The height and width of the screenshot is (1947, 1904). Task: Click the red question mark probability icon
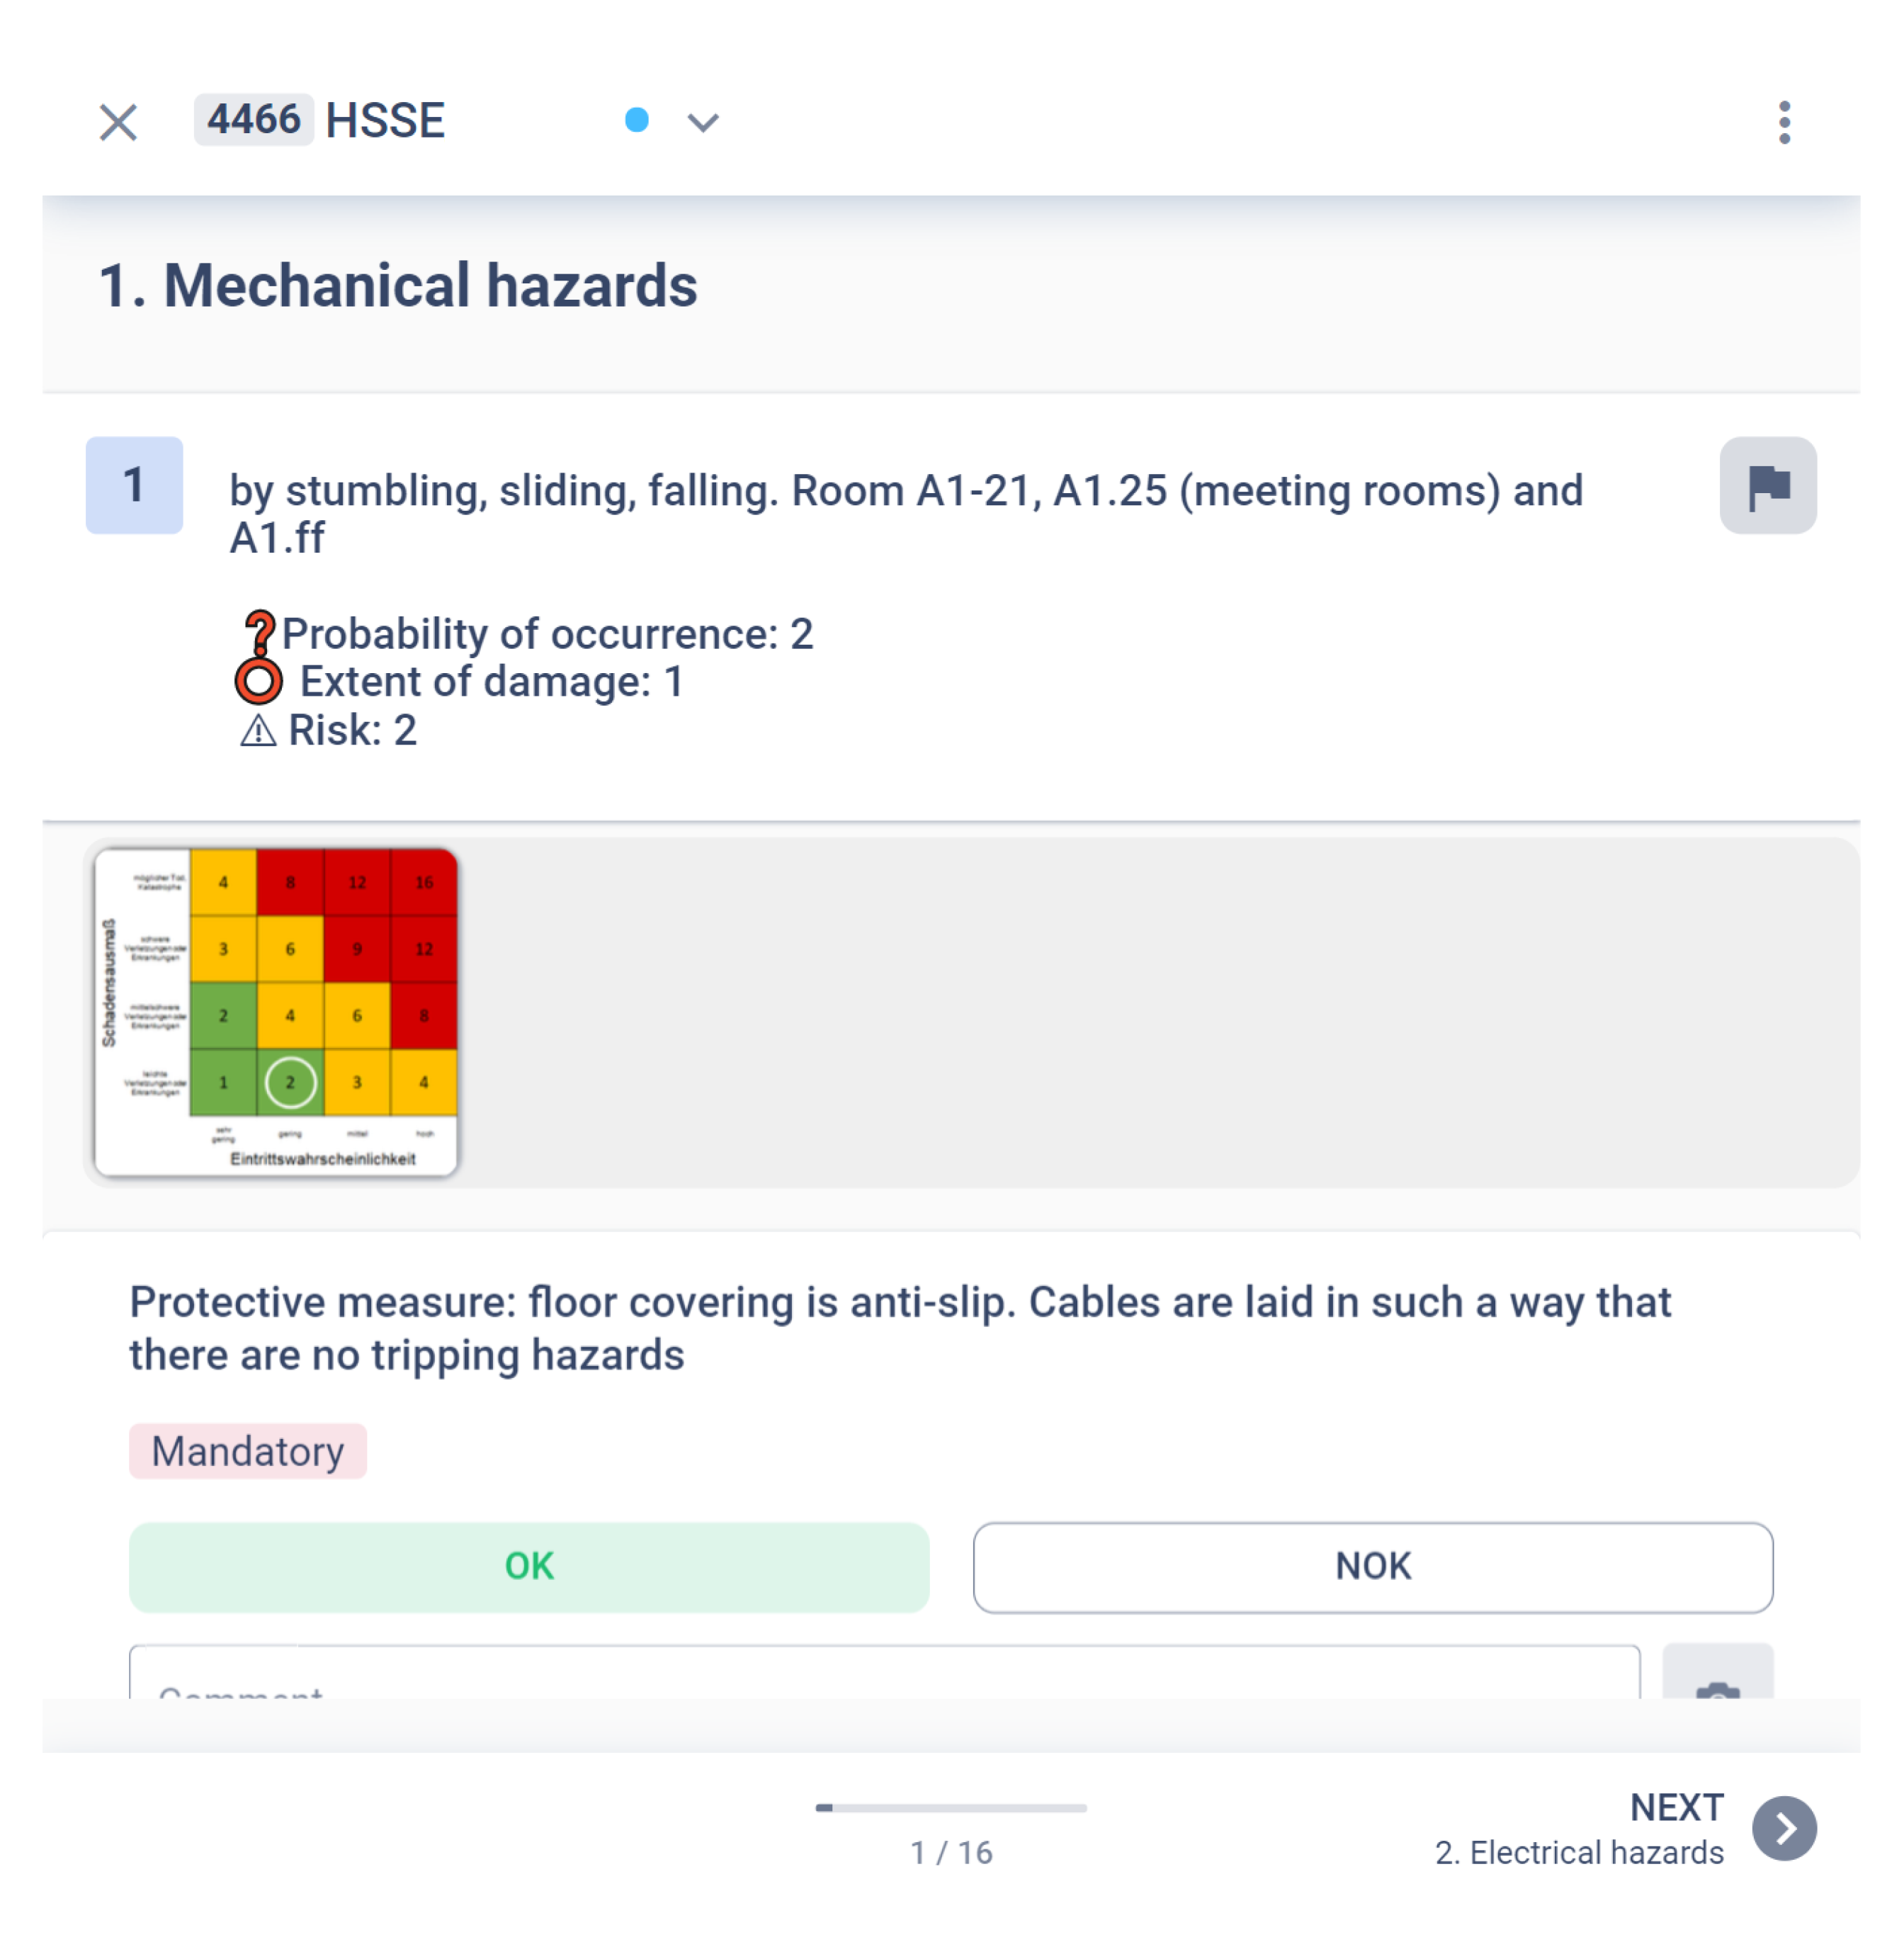click(x=260, y=634)
